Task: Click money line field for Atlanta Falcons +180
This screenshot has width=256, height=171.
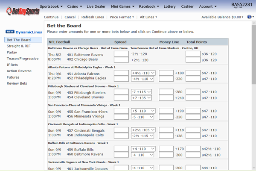Action: pos(166,73)
